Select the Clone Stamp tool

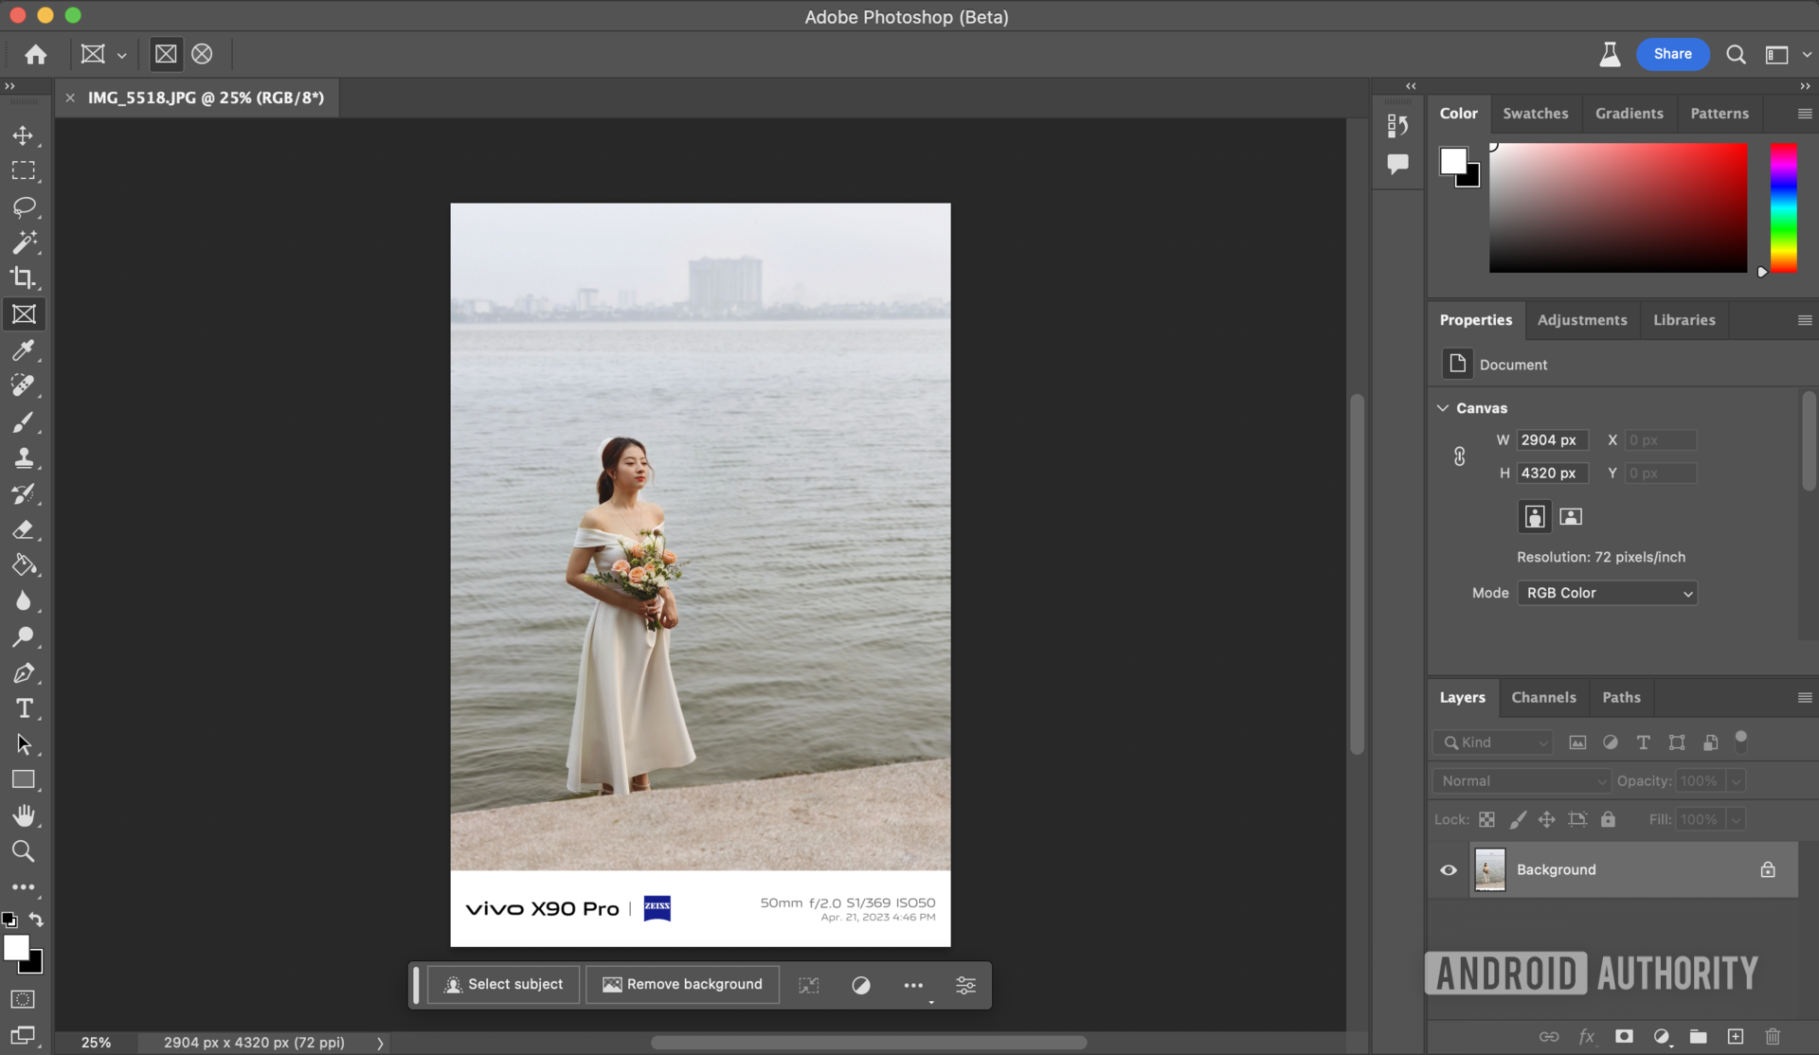coord(24,458)
